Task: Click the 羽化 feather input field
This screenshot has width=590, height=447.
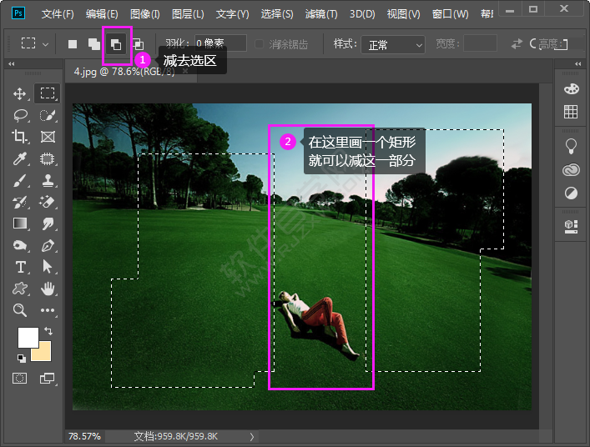Action: (x=219, y=43)
